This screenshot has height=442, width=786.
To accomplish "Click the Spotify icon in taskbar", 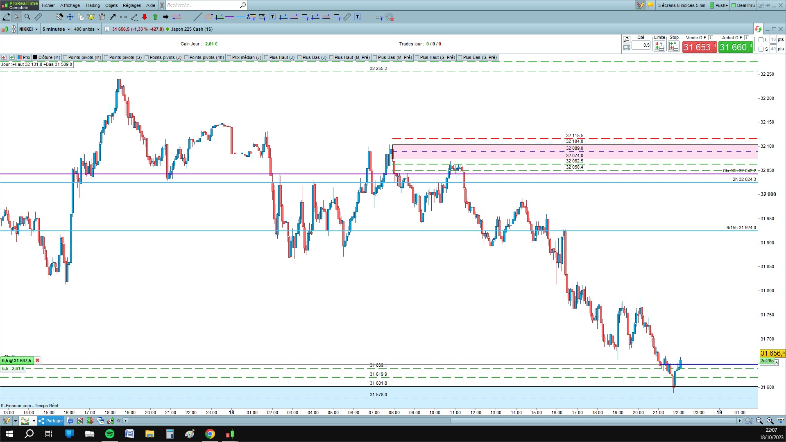I will (110, 434).
